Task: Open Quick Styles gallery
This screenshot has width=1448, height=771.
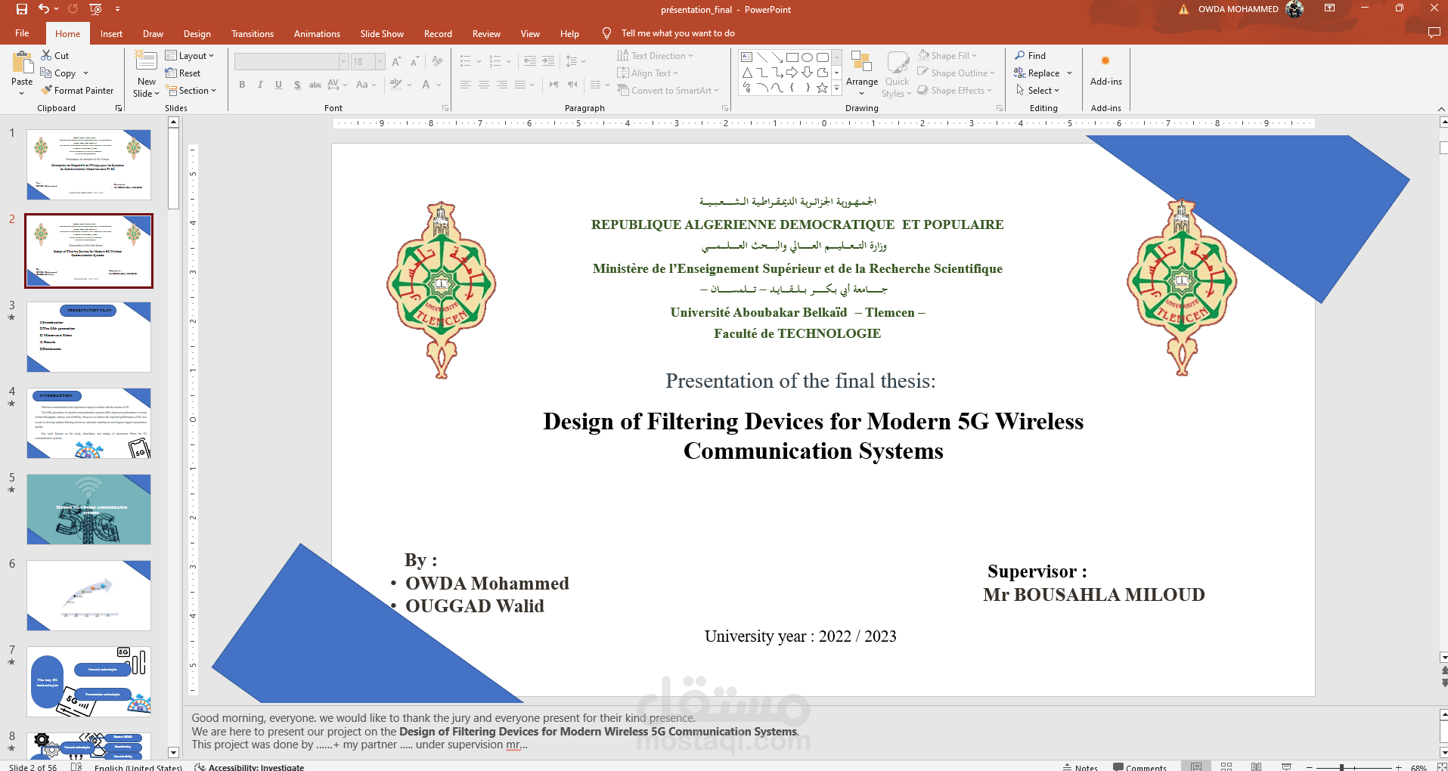Action: click(x=897, y=73)
